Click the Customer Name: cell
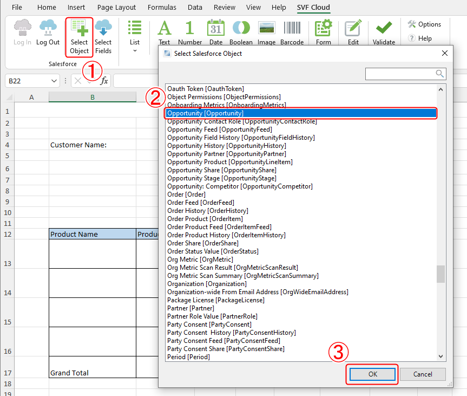The height and width of the screenshot is (396, 467). point(93,145)
